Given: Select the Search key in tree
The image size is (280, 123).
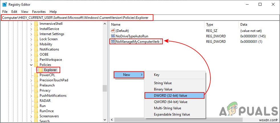Looking at the screenshot, I should [44, 121].
